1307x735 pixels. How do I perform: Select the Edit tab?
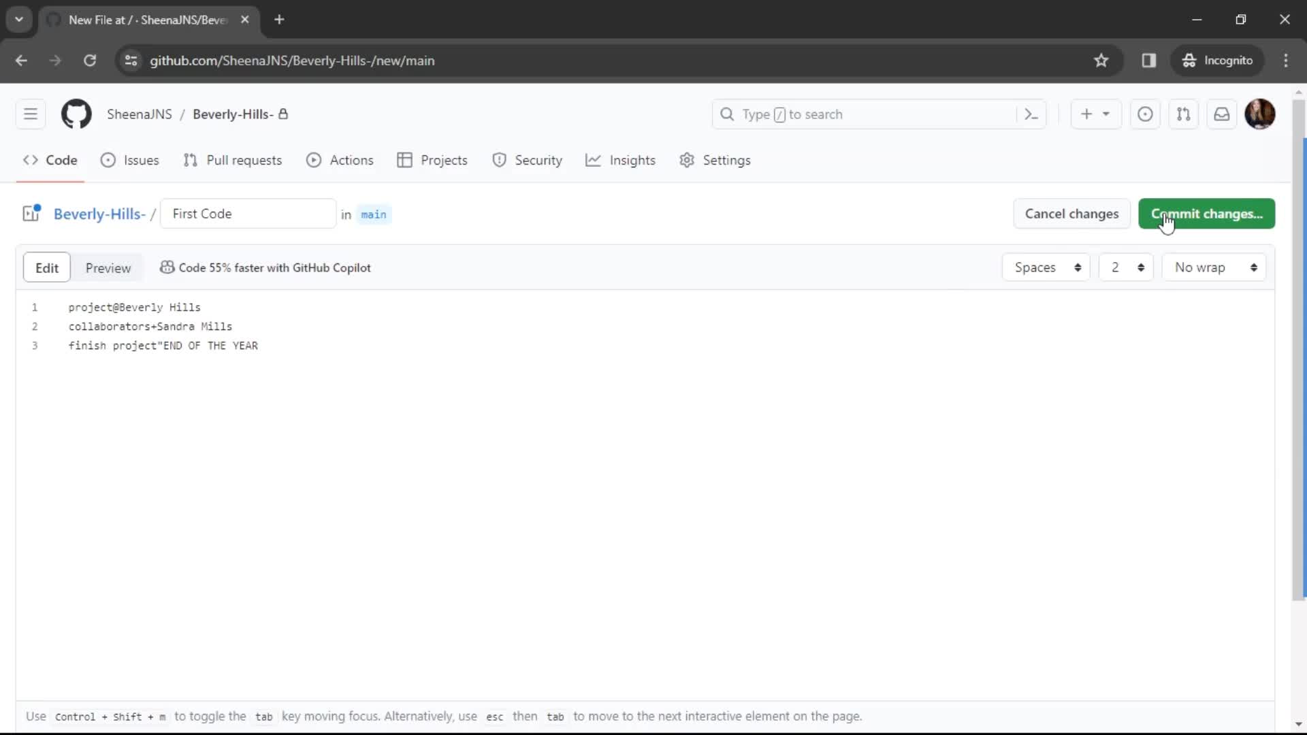point(47,267)
